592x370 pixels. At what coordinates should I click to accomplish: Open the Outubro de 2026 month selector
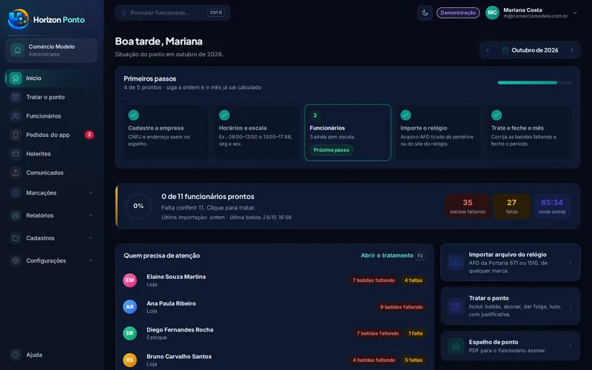(x=530, y=50)
